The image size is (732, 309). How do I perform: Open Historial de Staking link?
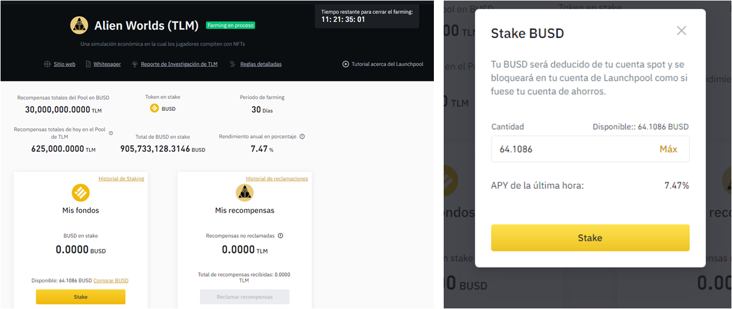(x=121, y=178)
